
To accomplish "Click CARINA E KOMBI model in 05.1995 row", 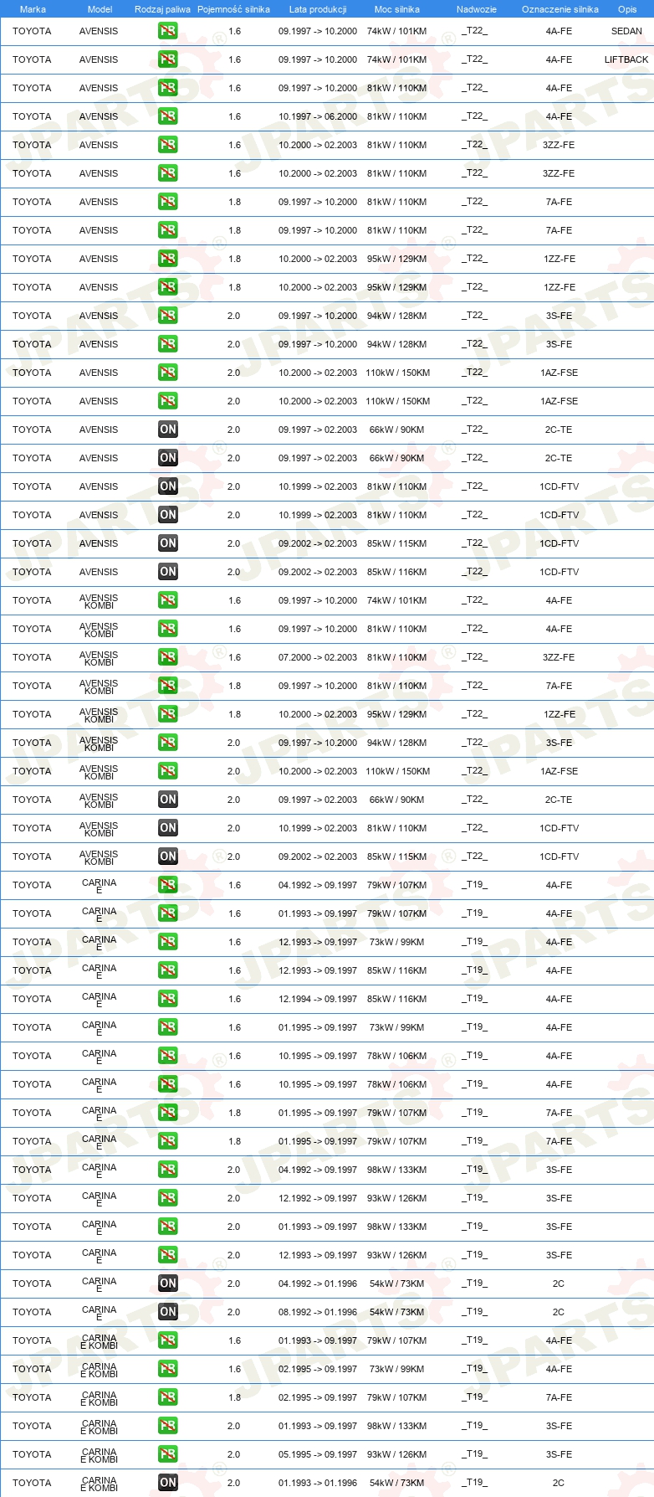I will [99, 1455].
